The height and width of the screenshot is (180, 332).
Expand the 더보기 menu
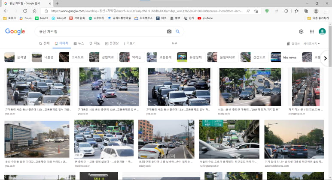point(130,43)
